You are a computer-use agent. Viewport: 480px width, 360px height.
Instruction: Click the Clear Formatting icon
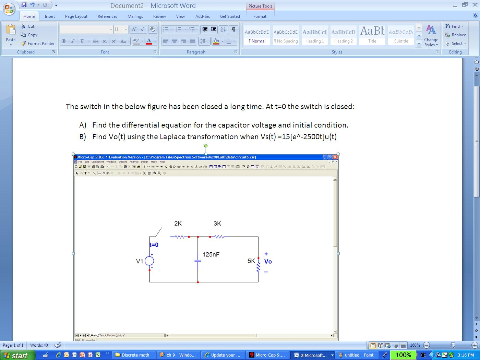[x=153, y=30]
